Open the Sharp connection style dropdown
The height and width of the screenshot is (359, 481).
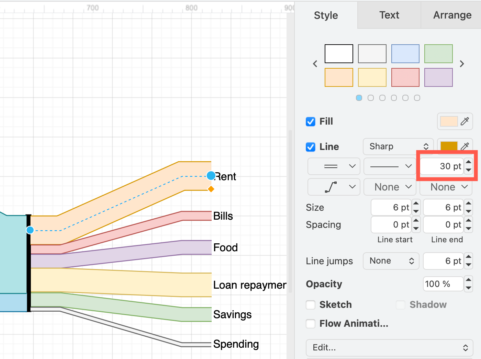(398, 147)
